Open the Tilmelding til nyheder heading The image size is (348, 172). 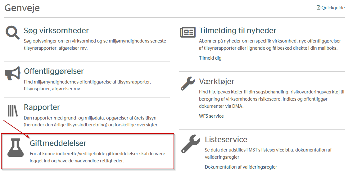coord(237,30)
